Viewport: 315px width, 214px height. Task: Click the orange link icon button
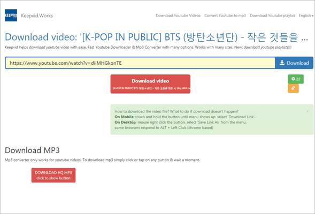tap(293, 88)
